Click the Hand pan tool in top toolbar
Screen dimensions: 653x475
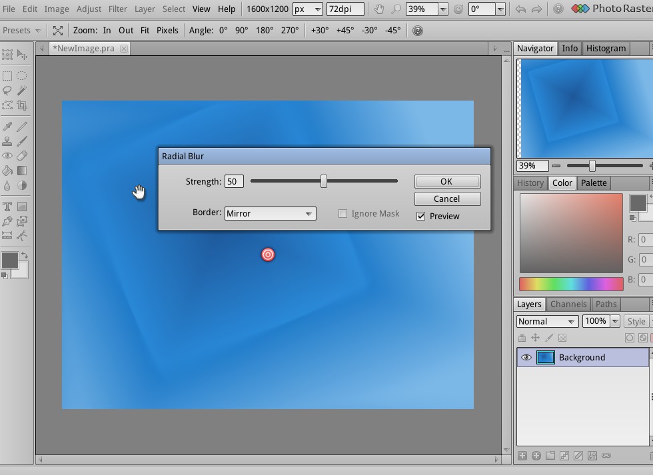click(x=378, y=9)
